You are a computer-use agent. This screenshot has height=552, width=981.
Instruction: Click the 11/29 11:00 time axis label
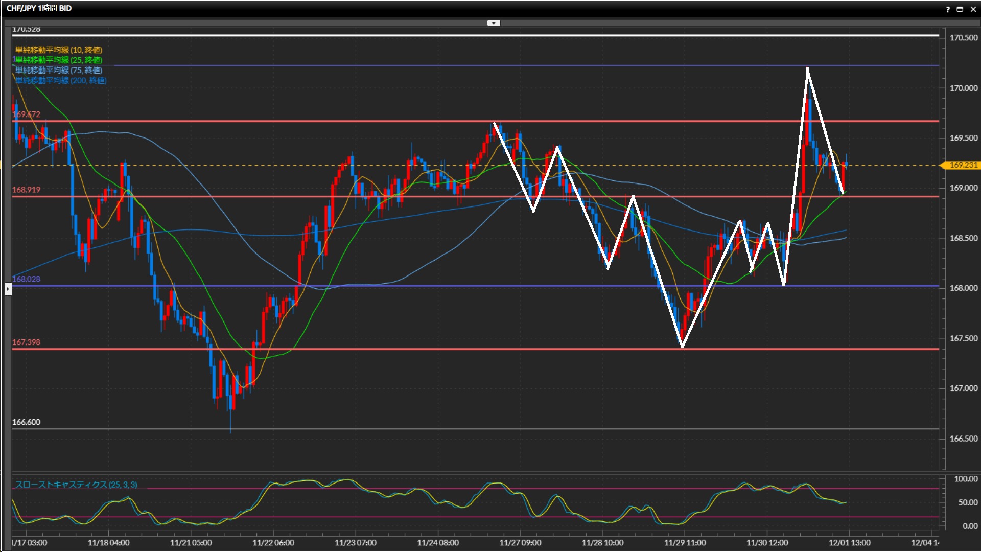tap(685, 543)
